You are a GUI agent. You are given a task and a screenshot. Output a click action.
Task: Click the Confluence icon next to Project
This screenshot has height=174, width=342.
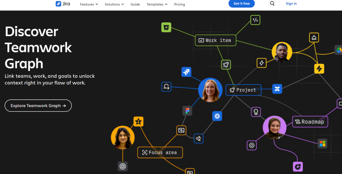point(277,89)
